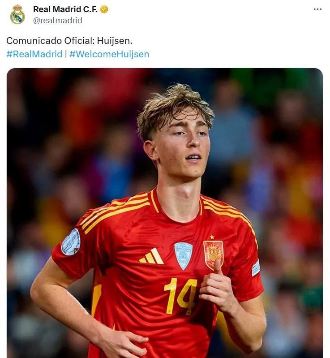Follow the #WelcomeHuijsen hashtag
The width and height of the screenshot is (330, 358).
[x=109, y=54]
